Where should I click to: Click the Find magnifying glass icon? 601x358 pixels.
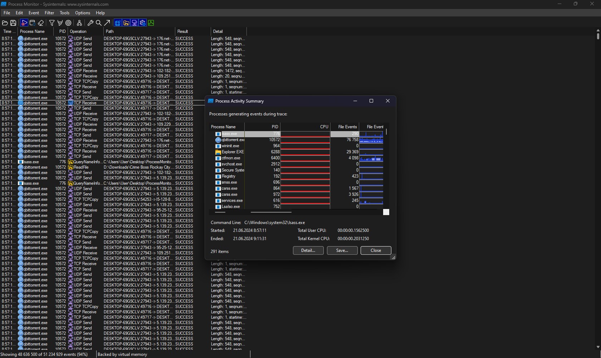pyautogui.click(x=99, y=23)
